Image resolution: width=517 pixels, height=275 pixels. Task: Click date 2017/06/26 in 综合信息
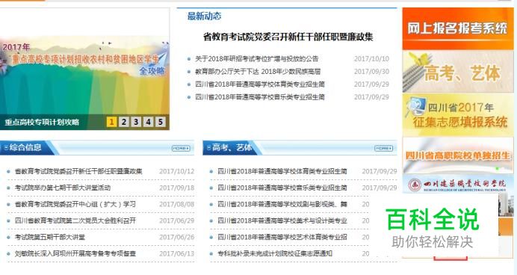[x=177, y=237]
